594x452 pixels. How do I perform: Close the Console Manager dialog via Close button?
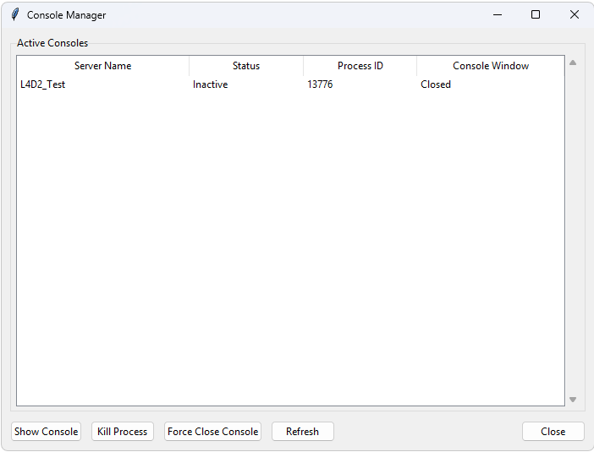click(553, 431)
